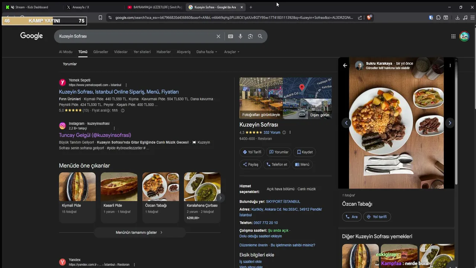476x268 pixels.
Task: Click the Menü button
Action: (302, 165)
